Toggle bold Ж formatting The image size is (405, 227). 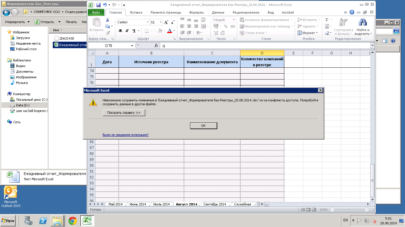click(x=120, y=31)
